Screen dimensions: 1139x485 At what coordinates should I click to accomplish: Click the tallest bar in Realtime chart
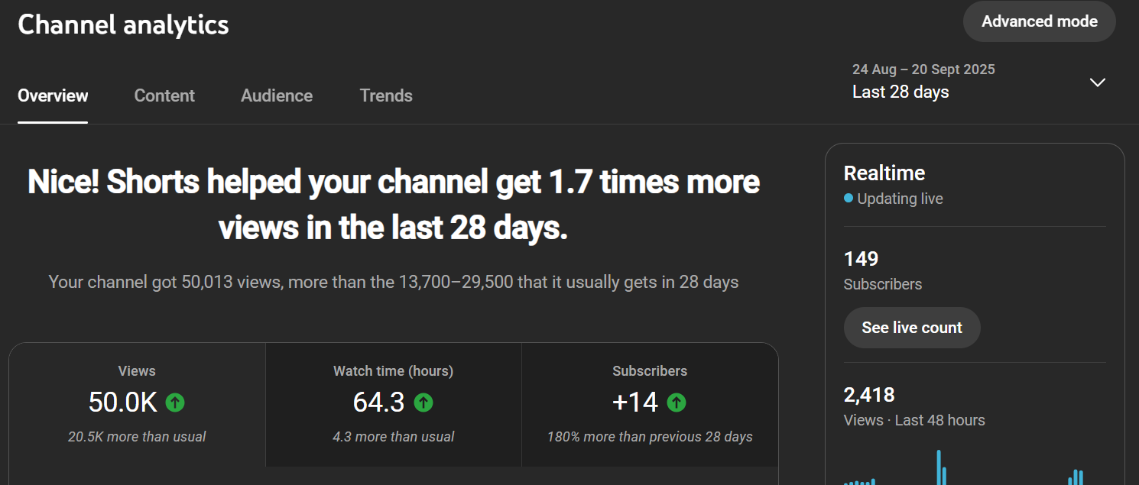(939, 467)
